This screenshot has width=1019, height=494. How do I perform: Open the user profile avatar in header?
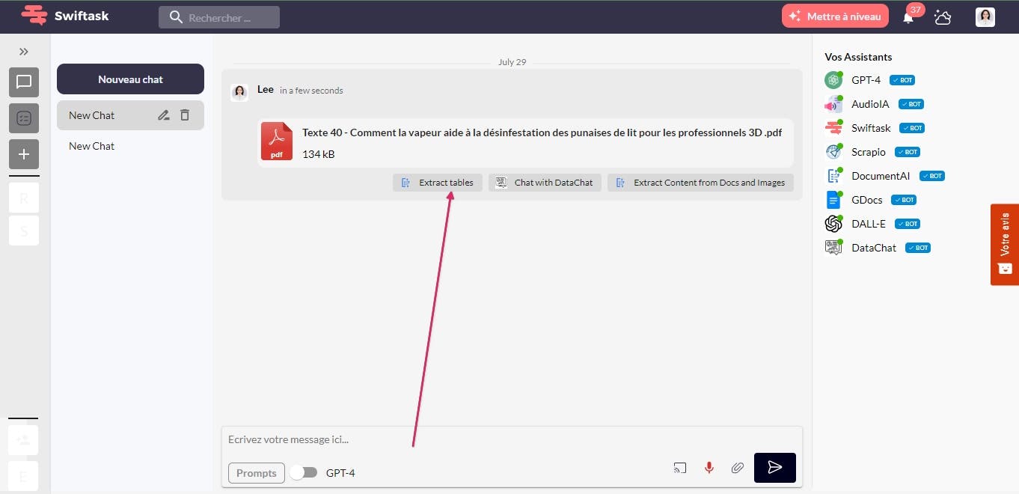985,16
